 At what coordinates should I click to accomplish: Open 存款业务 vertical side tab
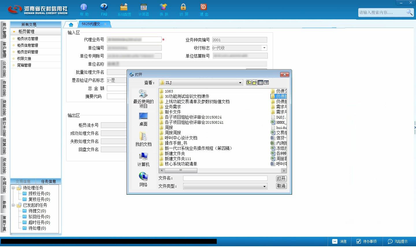click(x=4, y=88)
